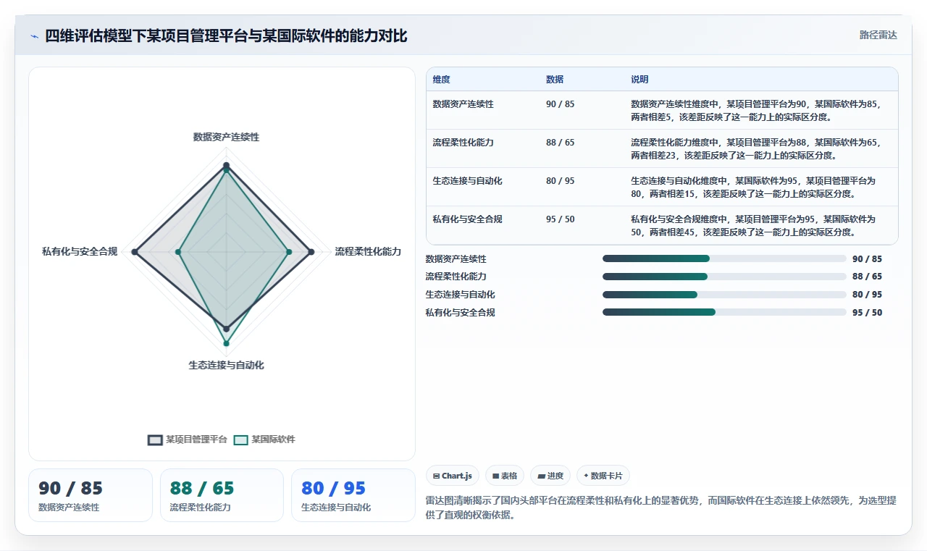This screenshot has height=551, width=927.
Task: Click the 私有化与安全合规 progress bar
Action: coord(724,313)
